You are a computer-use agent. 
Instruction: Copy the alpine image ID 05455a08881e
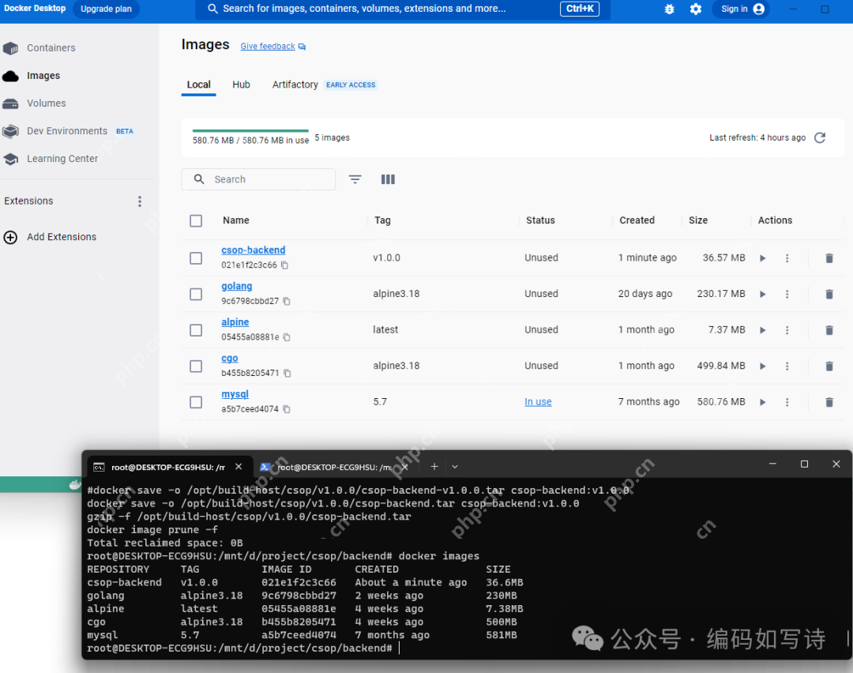point(287,336)
